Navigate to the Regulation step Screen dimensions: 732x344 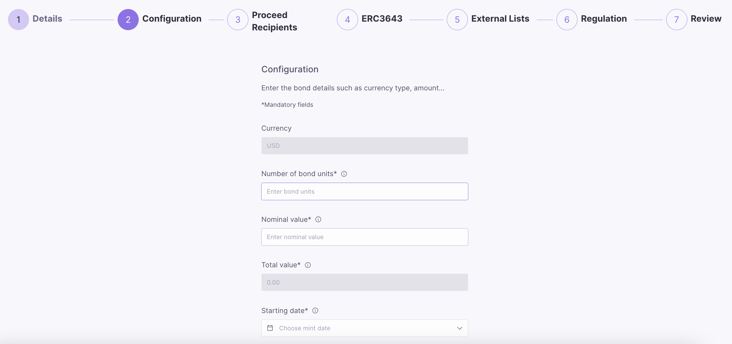tap(604, 19)
